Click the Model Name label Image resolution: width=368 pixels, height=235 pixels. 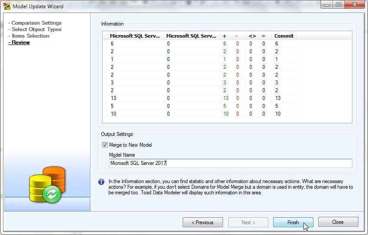(x=122, y=155)
